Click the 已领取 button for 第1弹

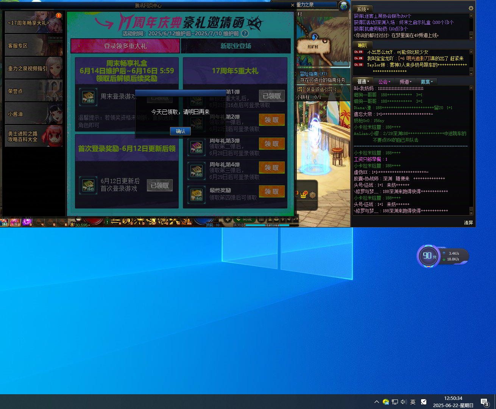tap(272, 96)
